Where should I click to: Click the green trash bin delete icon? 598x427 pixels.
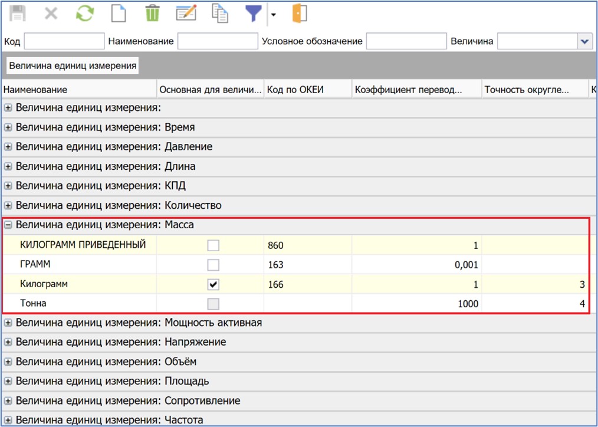[153, 14]
